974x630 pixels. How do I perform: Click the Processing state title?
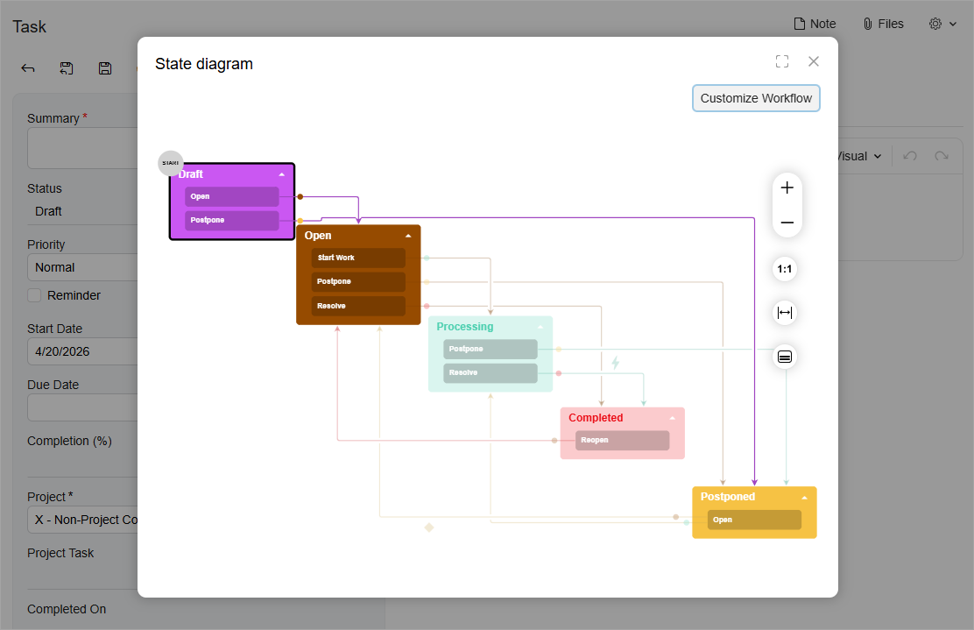point(464,327)
